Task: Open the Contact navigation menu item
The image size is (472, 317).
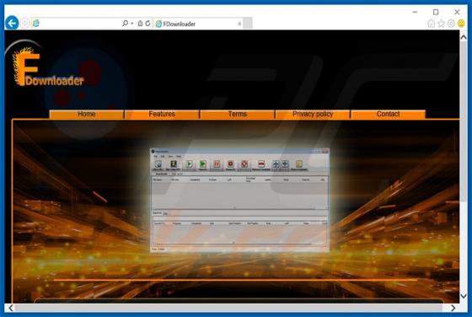Action: pos(389,114)
